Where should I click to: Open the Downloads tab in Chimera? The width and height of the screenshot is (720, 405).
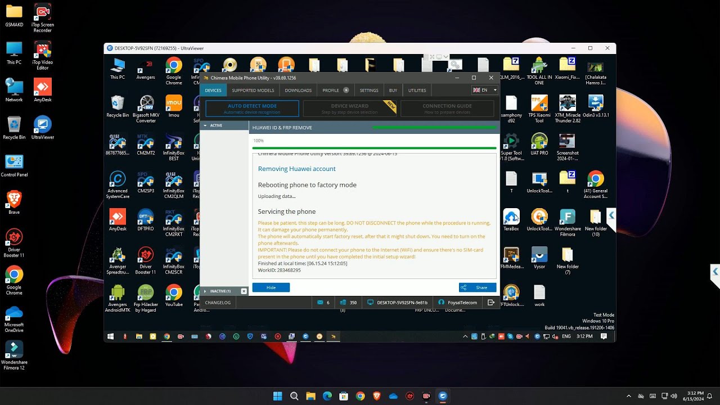click(298, 90)
